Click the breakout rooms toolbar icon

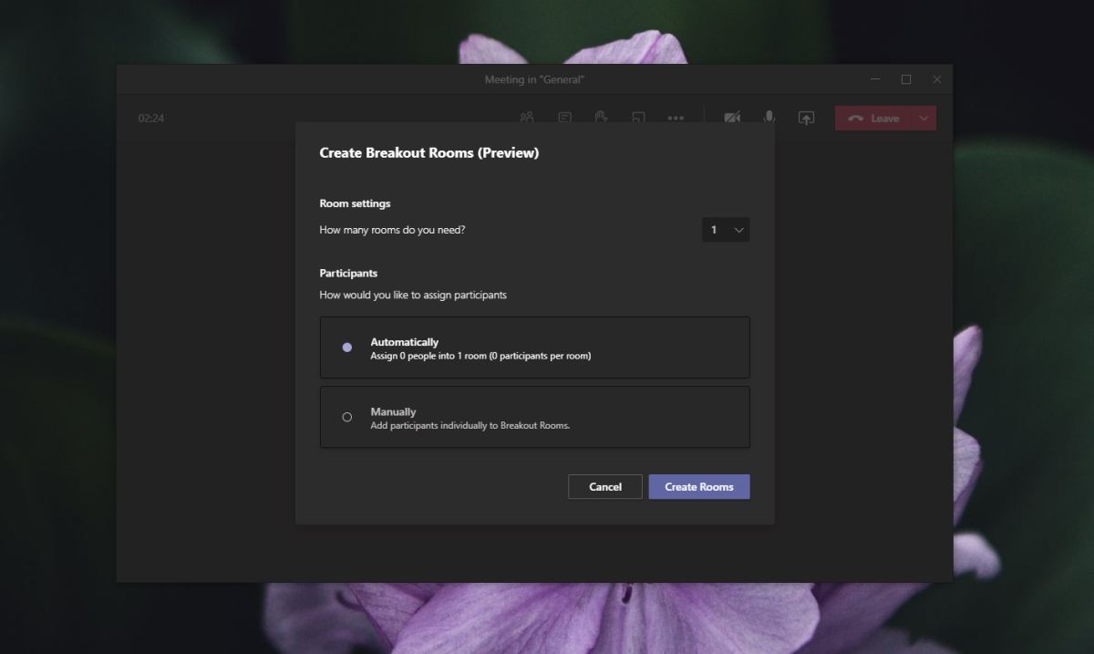pos(638,118)
